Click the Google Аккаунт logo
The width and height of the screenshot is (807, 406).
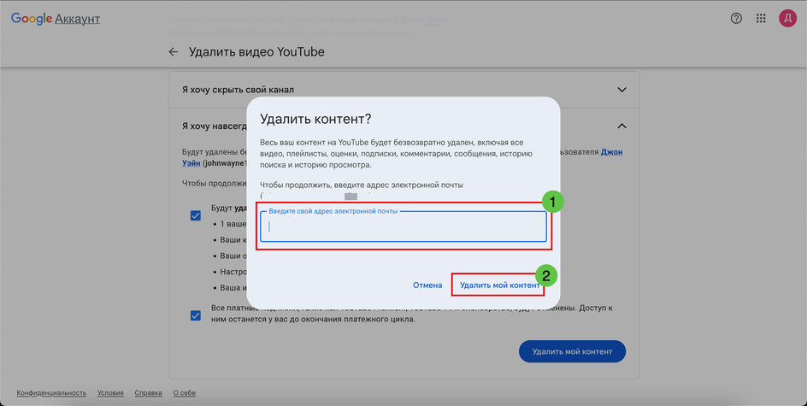coord(56,19)
